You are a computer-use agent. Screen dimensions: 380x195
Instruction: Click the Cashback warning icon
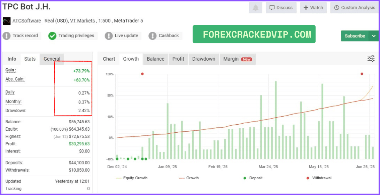pyautogui.click(x=153, y=36)
